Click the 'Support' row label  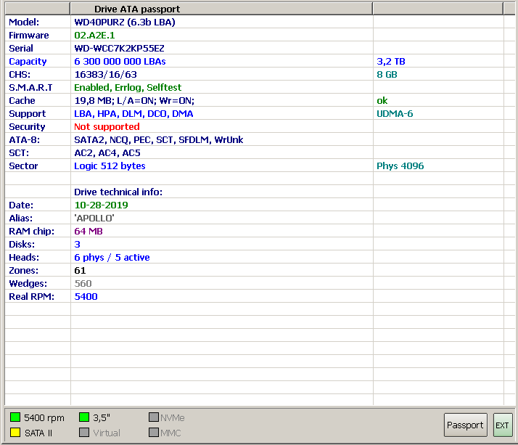point(28,114)
